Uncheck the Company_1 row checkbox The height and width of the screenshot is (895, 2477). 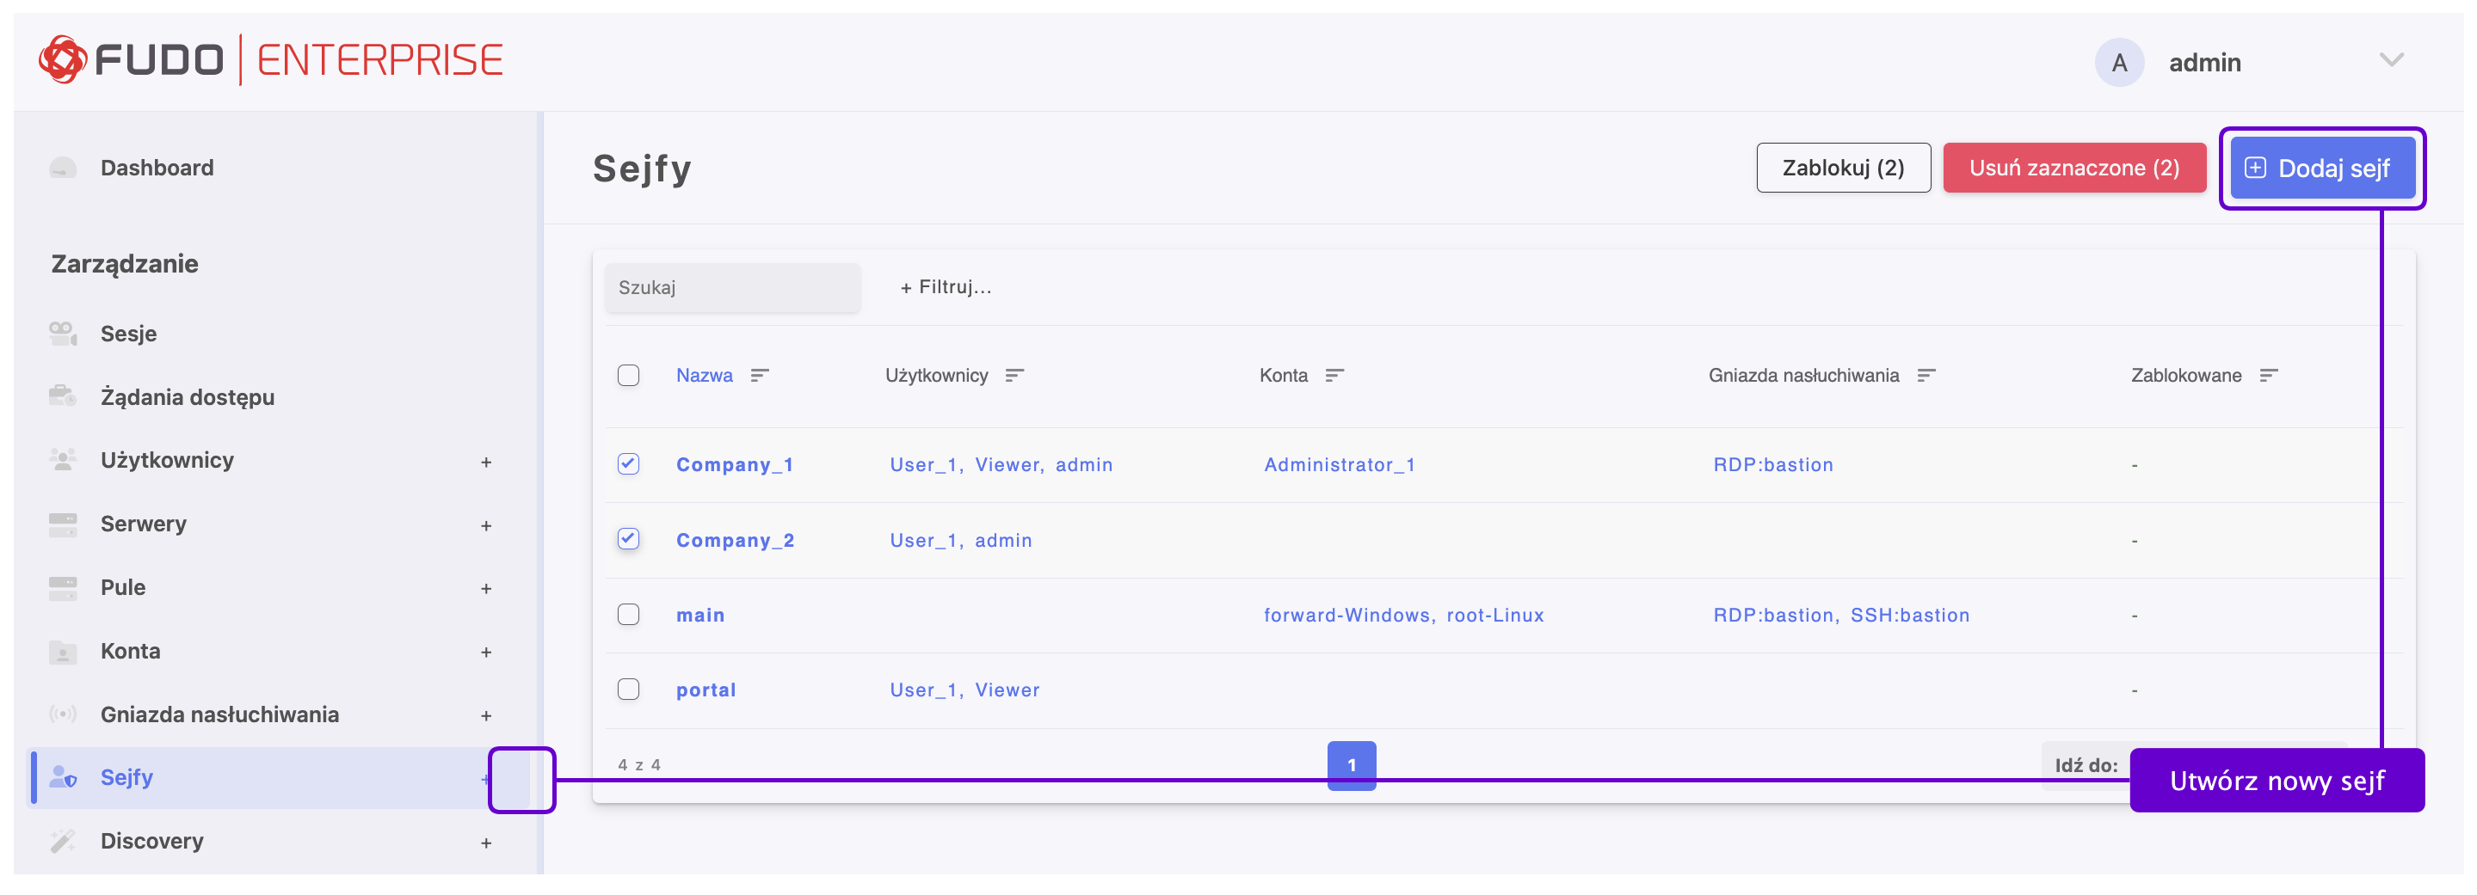click(628, 463)
